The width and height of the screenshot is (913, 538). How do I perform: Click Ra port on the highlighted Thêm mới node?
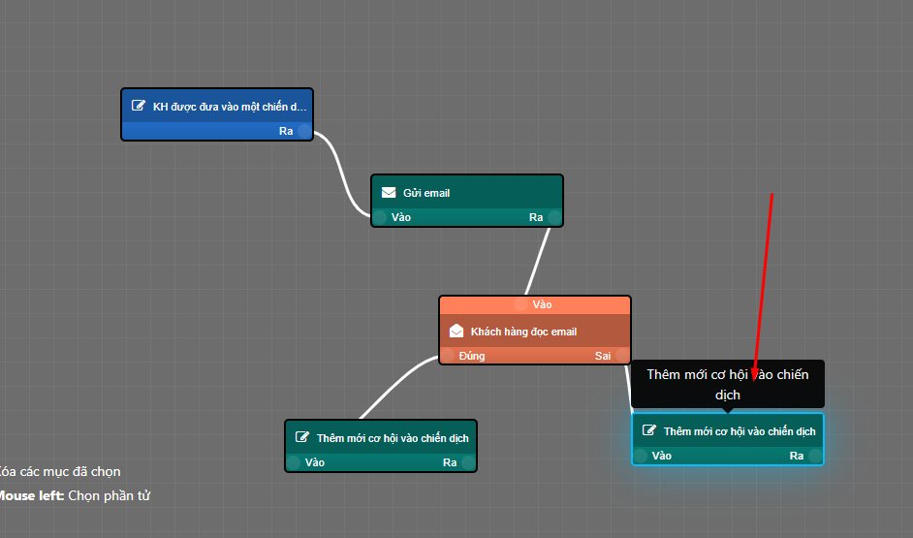tap(815, 456)
